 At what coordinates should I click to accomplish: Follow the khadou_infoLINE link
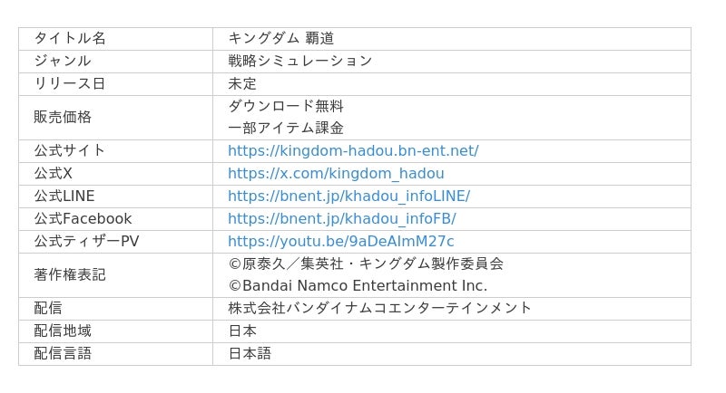[348, 196]
